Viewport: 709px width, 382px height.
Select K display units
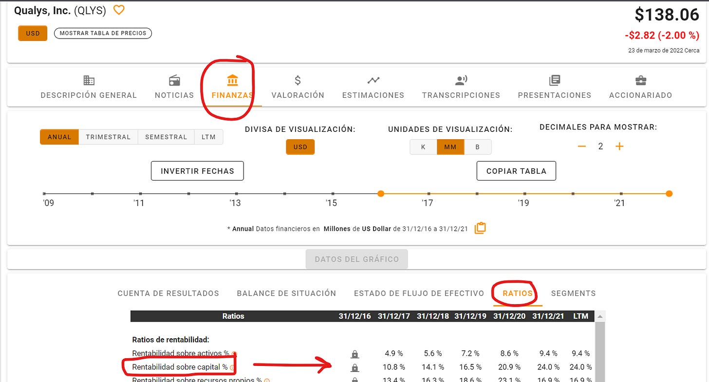pos(423,147)
